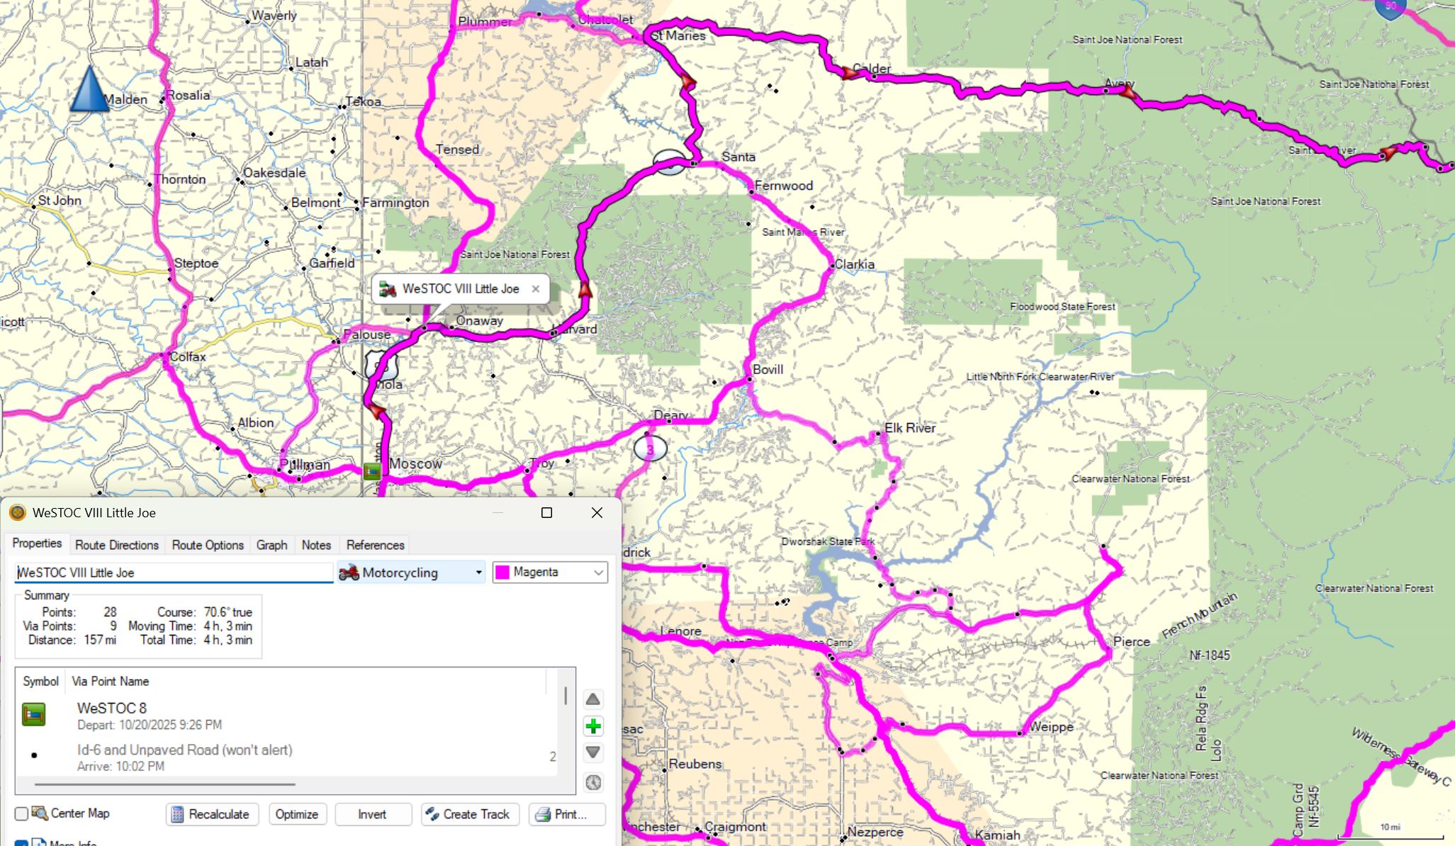Click the Print button with printer icon
The image size is (1455, 846).
click(567, 814)
